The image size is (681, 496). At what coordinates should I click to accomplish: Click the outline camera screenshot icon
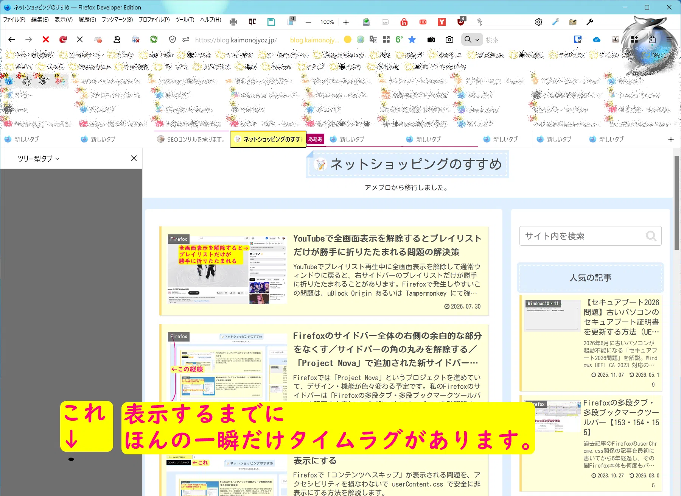point(449,39)
